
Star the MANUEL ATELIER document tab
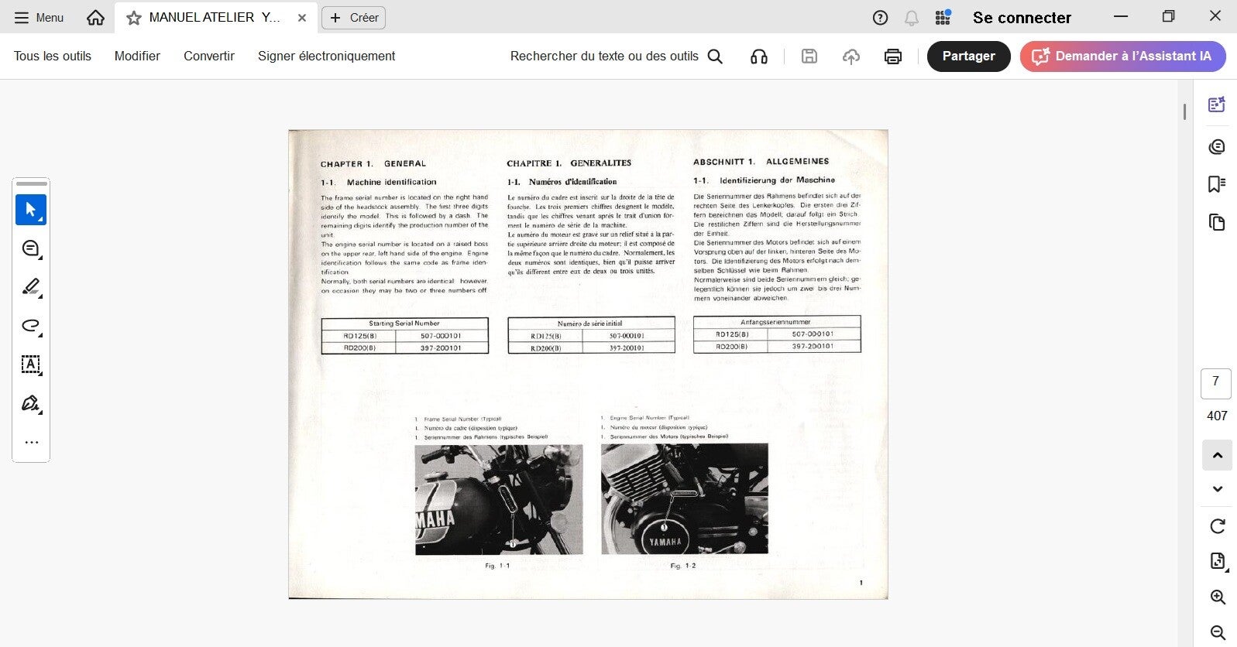click(x=134, y=18)
